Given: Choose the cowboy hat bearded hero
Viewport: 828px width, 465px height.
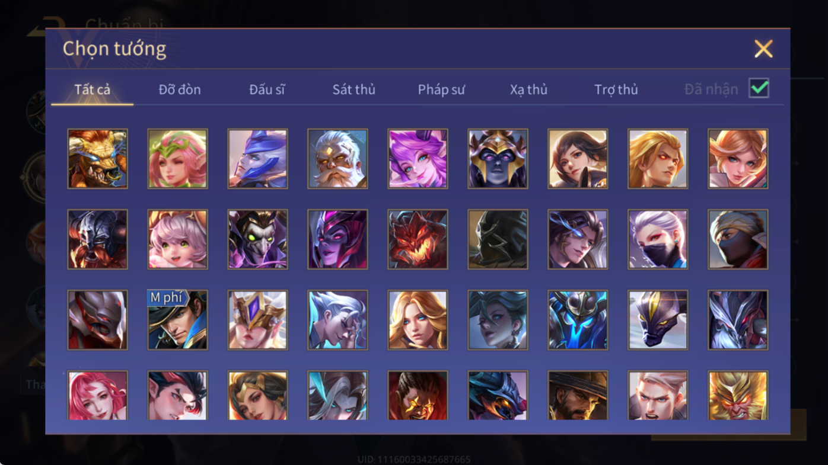Looking at the screenshot, I should tap(578, 395).
